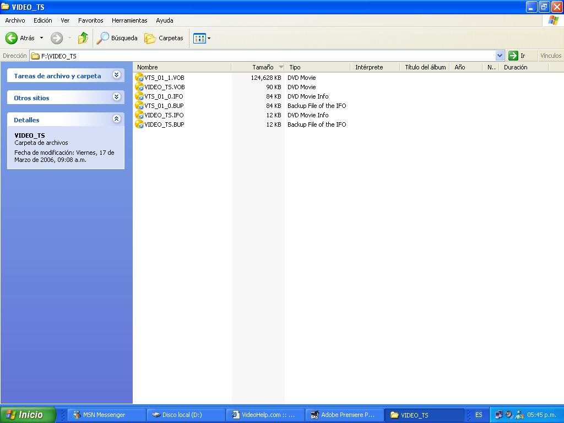Image resolution: width=564 pixels, height=423 pixels.
Task: Sort by the Intérprete column header
Action: [375, 67]
